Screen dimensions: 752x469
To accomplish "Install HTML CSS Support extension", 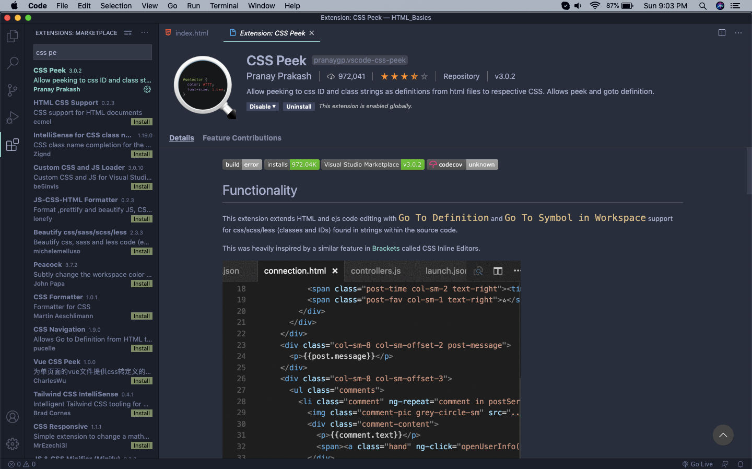I will coord(142,122).
